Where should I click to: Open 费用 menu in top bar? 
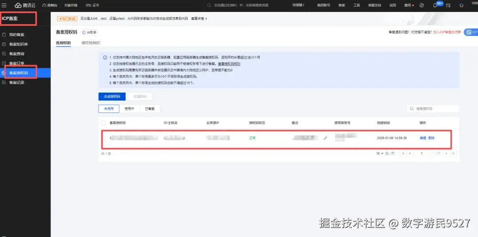pyautogui.click(x=409, y=5)
